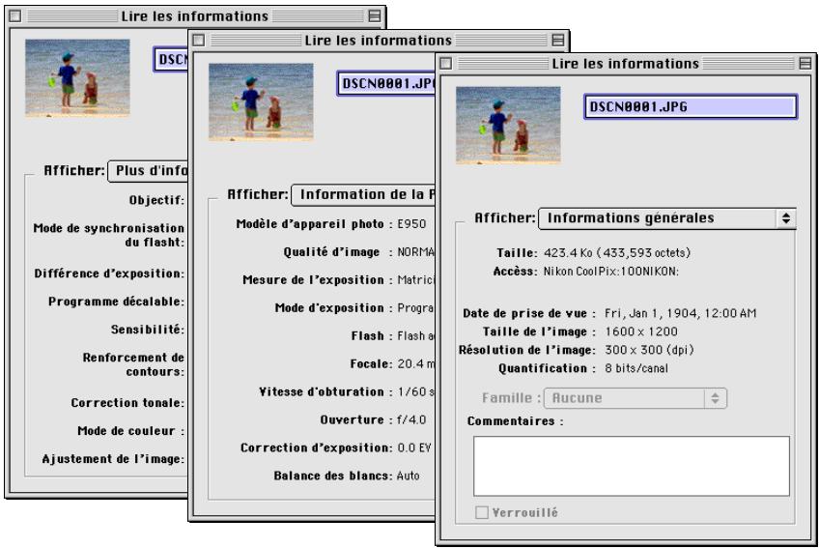Click the front window title Lire les informations
Viewport: 819px width, 548px height.
click(x=625, y=64)
